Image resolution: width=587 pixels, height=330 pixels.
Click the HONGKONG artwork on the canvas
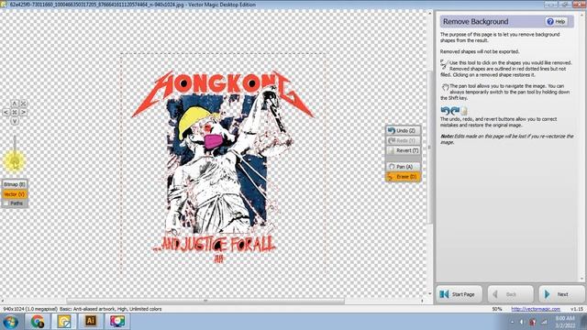click(222, 167)
